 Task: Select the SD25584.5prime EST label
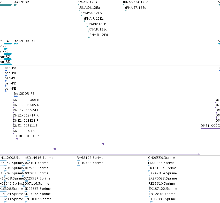tap(37, 178)
